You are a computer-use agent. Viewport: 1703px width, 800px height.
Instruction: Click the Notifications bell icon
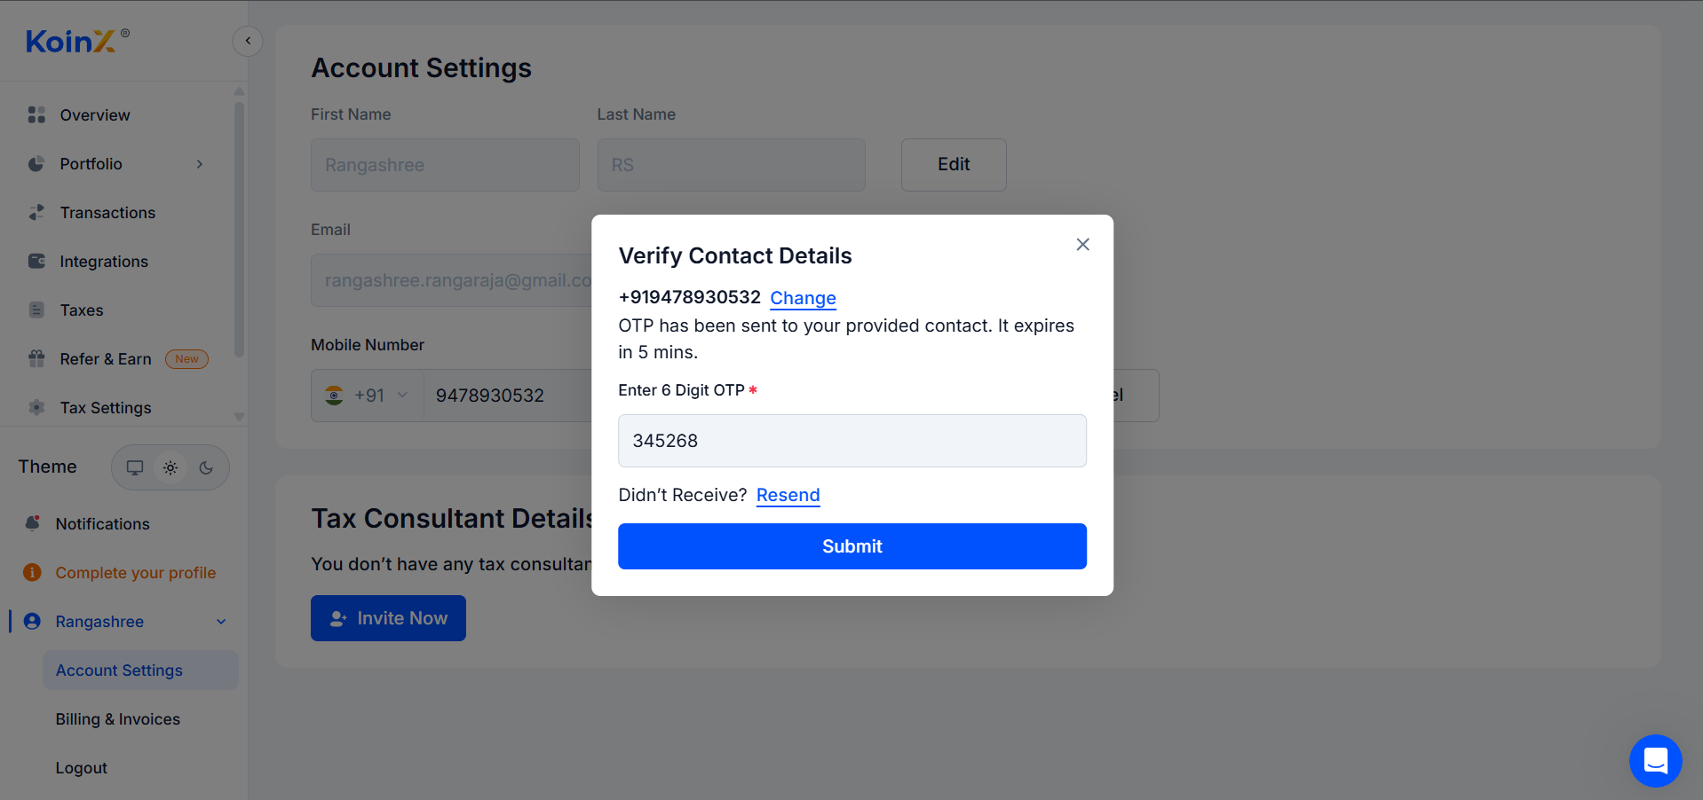tap(33, 523)
